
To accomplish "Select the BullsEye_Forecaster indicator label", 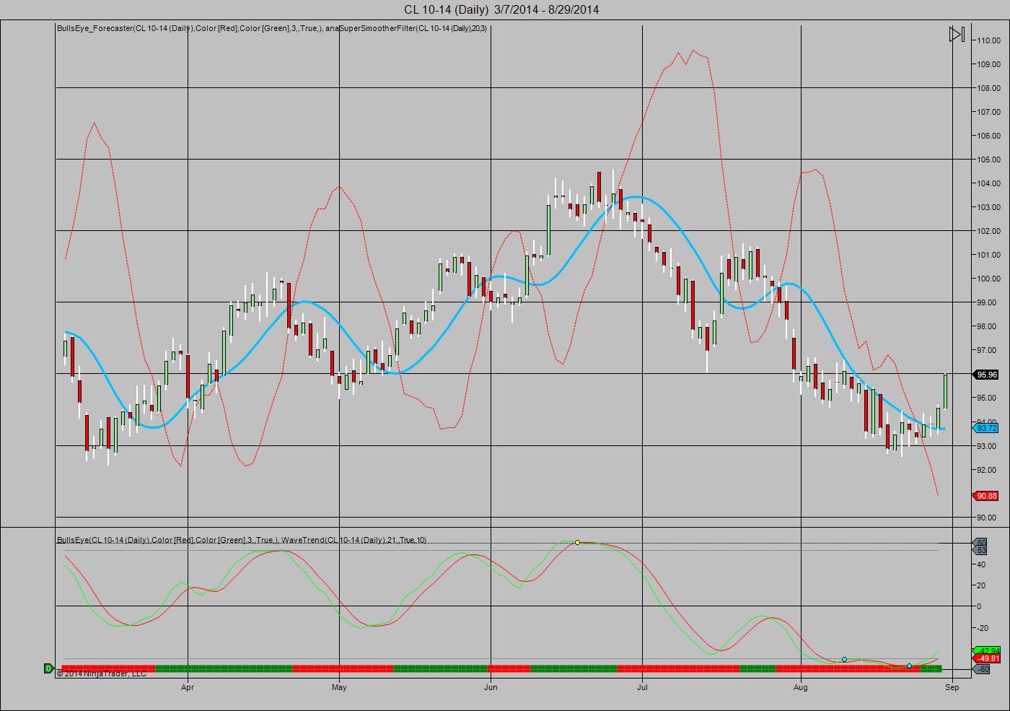I will point(272,28).
